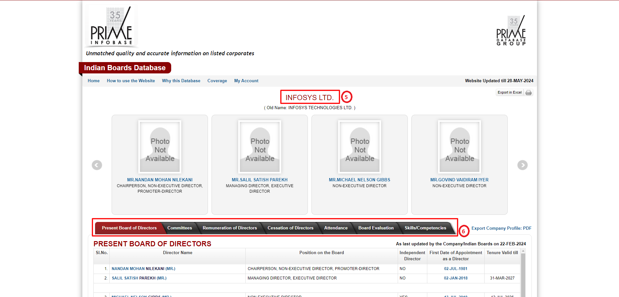This screenshot has height=297, width=619.
Task: Select Present Board of Directors tab
Action: pos(129,228)
